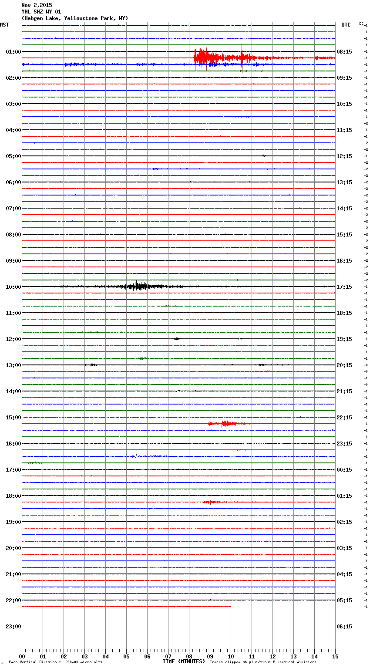Click the 23:15 UTC time label
Image resolution: width=370 pixels, height=668 pixels.
tap(344, 444)
